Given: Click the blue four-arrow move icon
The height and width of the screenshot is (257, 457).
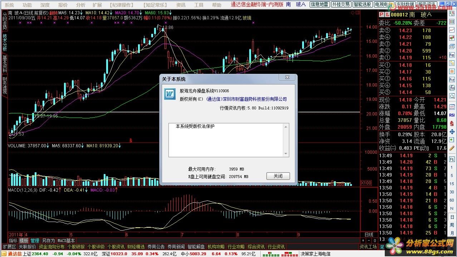Looking at the screenshot, I should pyautogui.click(x=452, y=132).
